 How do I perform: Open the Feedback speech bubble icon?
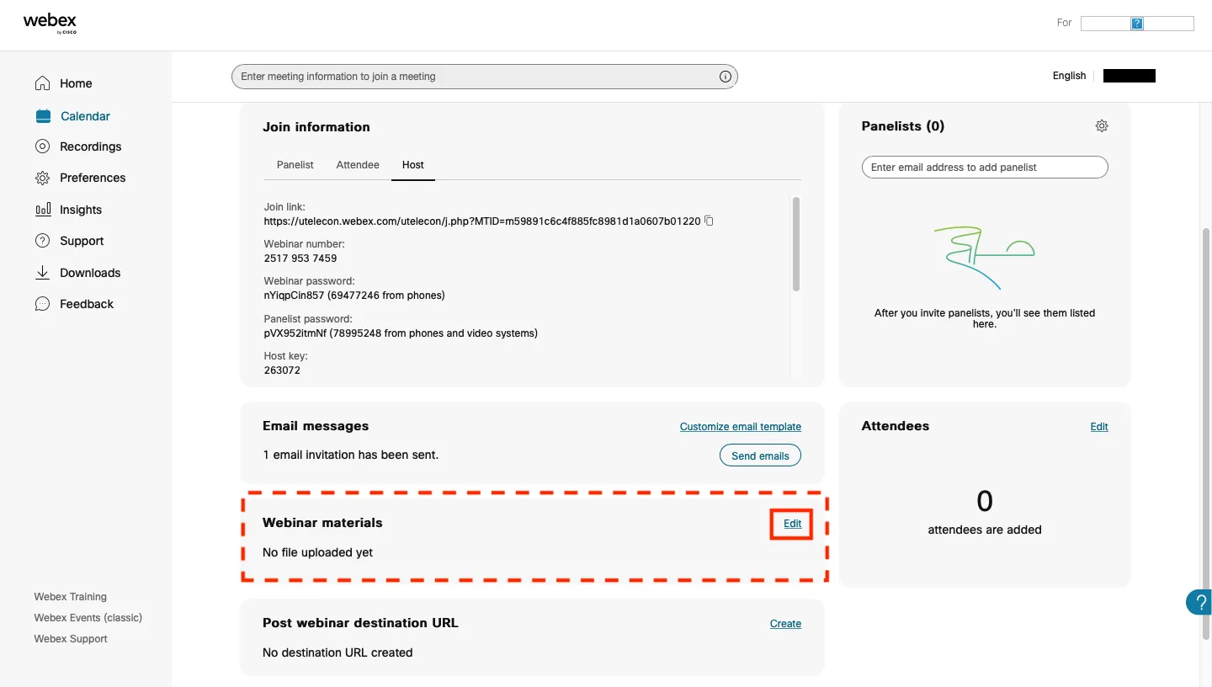[42, 304]
